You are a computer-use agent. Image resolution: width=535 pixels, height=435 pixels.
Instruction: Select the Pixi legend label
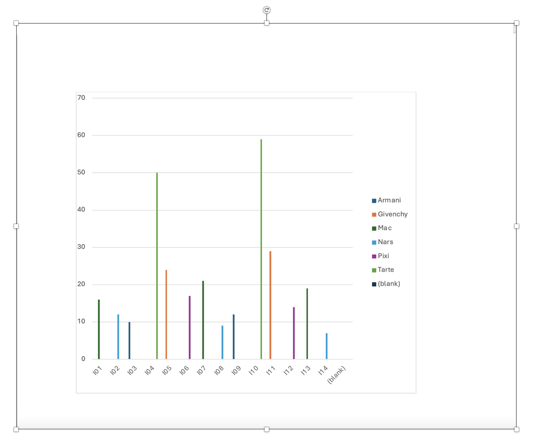click(x=383, y=256)
